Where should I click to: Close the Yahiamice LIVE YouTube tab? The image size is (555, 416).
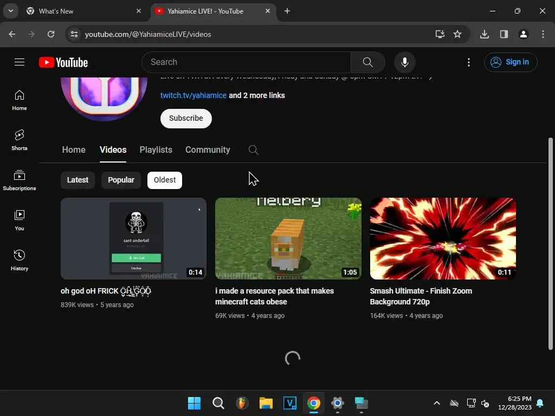[x=268, y=11]
